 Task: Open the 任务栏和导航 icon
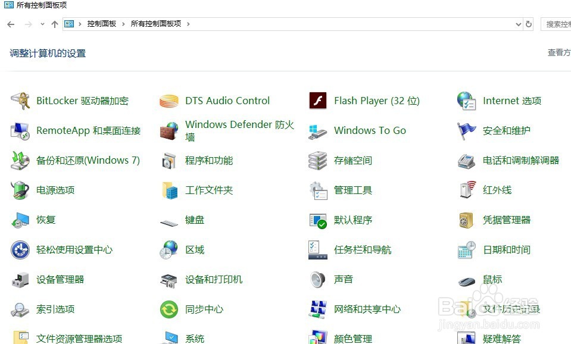click(x=317, y=250)
